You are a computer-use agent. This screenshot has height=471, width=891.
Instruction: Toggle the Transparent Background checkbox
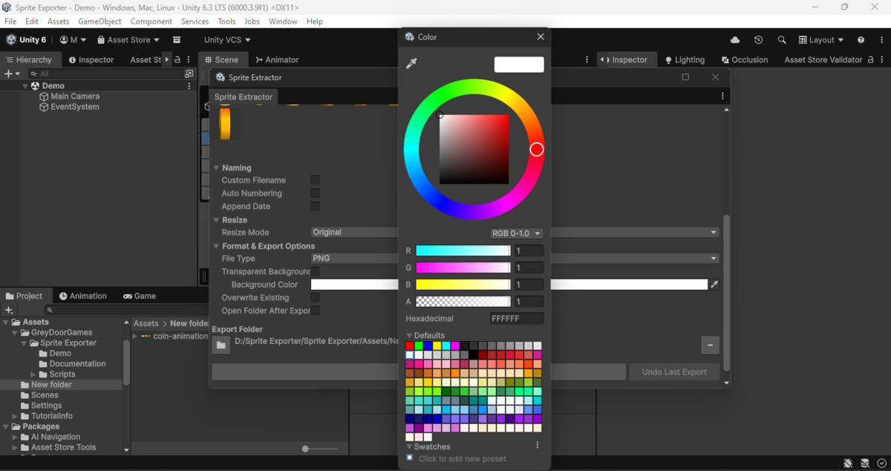tap(315, 271)
